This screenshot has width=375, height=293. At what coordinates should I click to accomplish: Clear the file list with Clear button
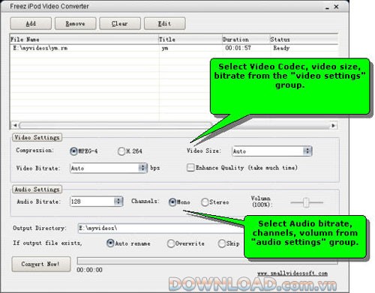pos(120,24)
